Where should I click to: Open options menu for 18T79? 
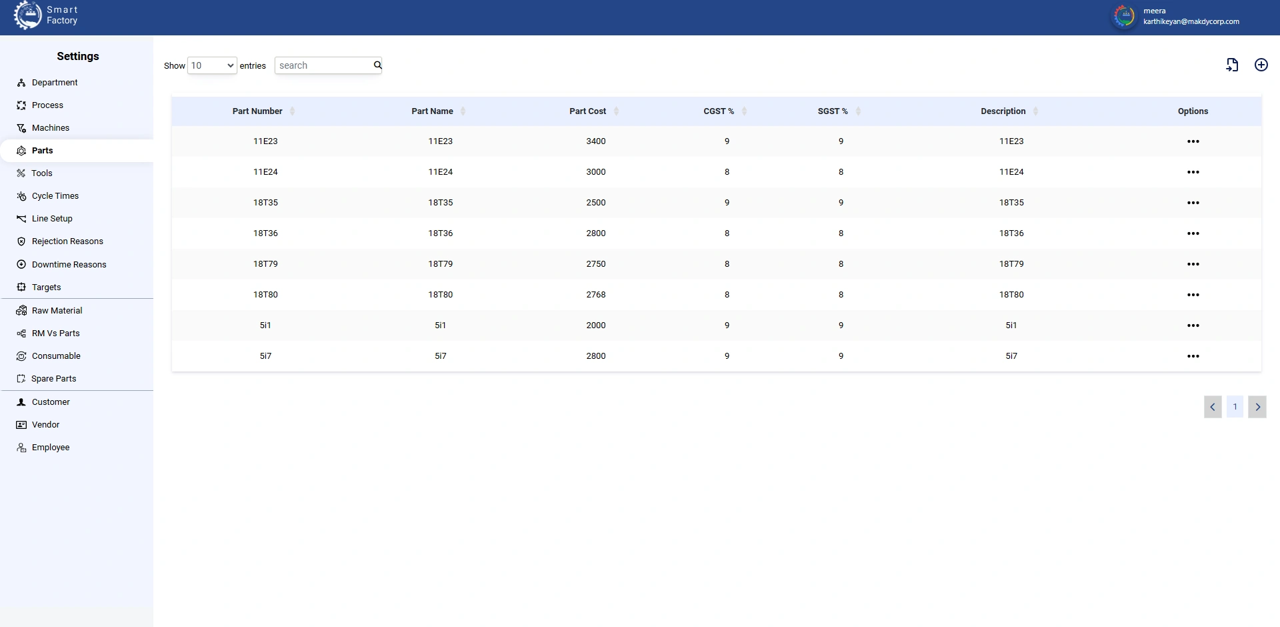pyautogui.click(x=1193, y=264)
